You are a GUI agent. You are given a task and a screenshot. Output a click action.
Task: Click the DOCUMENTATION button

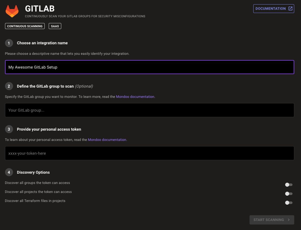[x=274, y=8]
